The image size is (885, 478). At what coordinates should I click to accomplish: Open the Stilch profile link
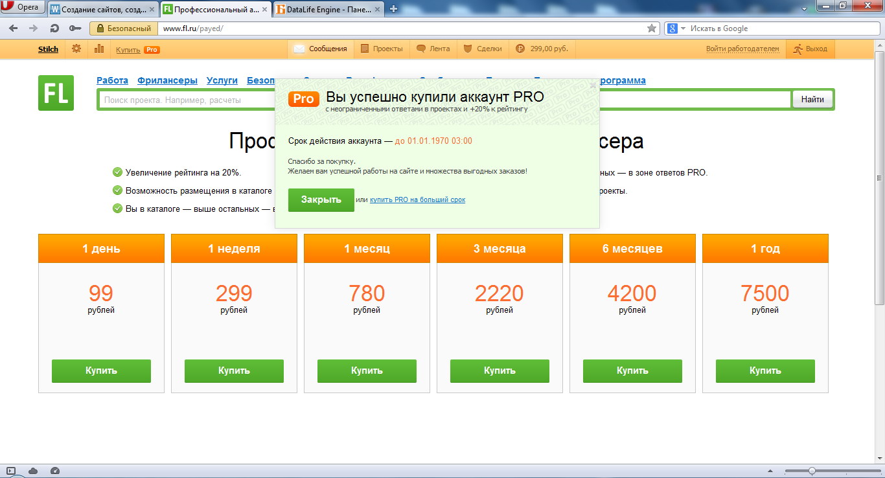[48, 49]
